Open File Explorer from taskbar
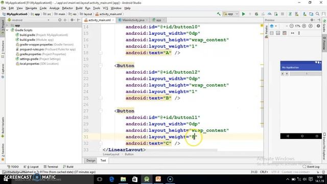The image size is (327, 184). coord(123,179)
